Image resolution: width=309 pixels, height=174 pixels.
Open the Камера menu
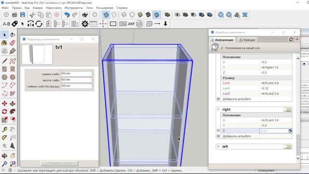coord(38,8)
